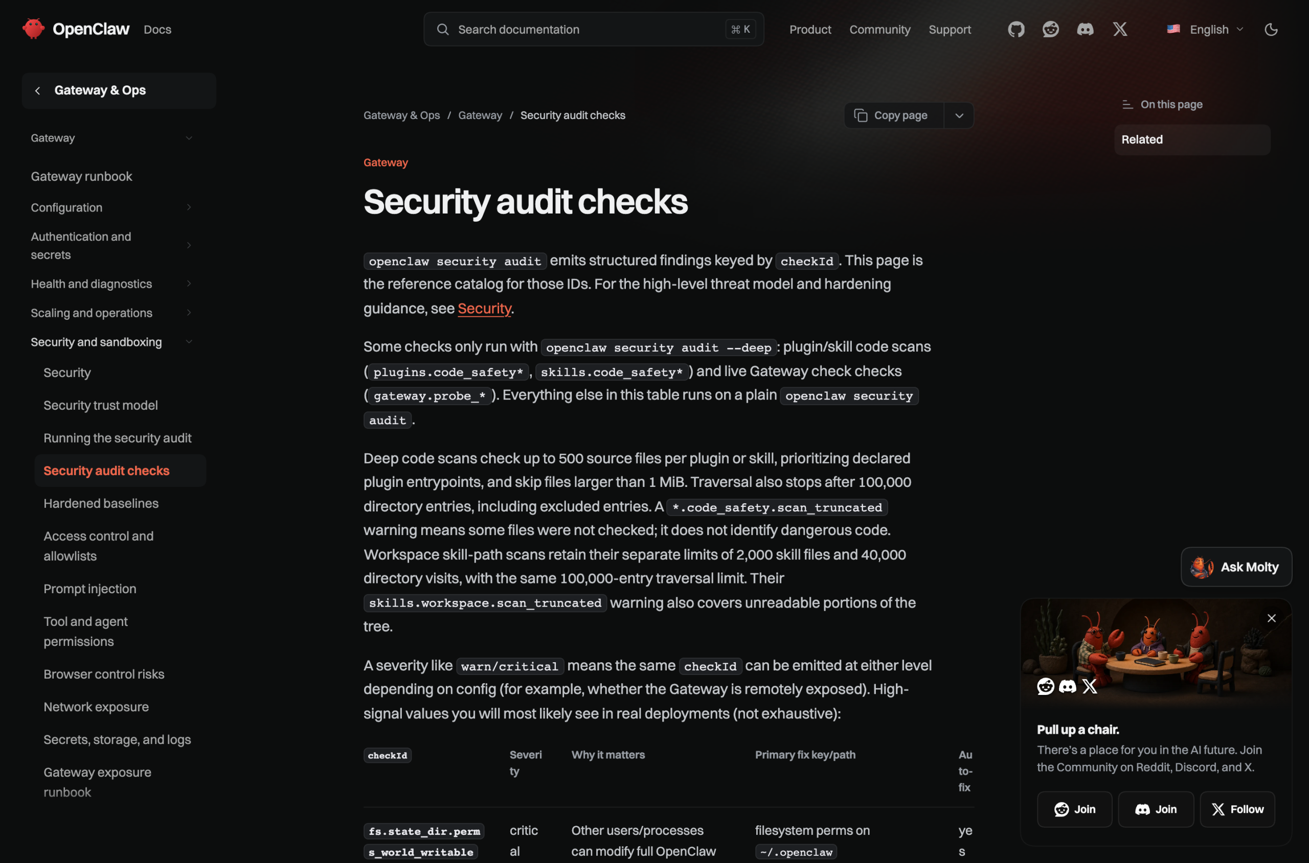
Task: Open Gateway runbook in sidebar
Action: tap(81, 176)
